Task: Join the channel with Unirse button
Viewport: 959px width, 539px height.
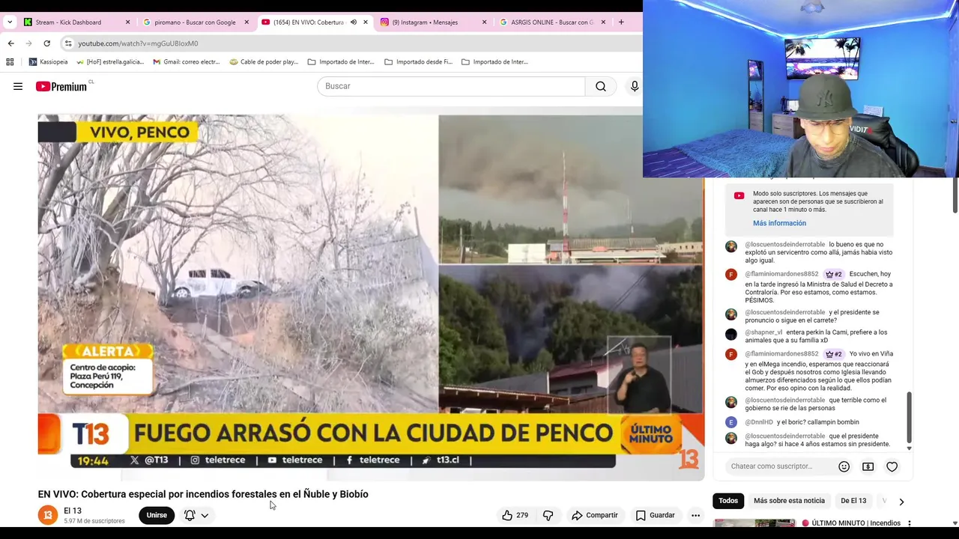Action: tap(157, 515)
